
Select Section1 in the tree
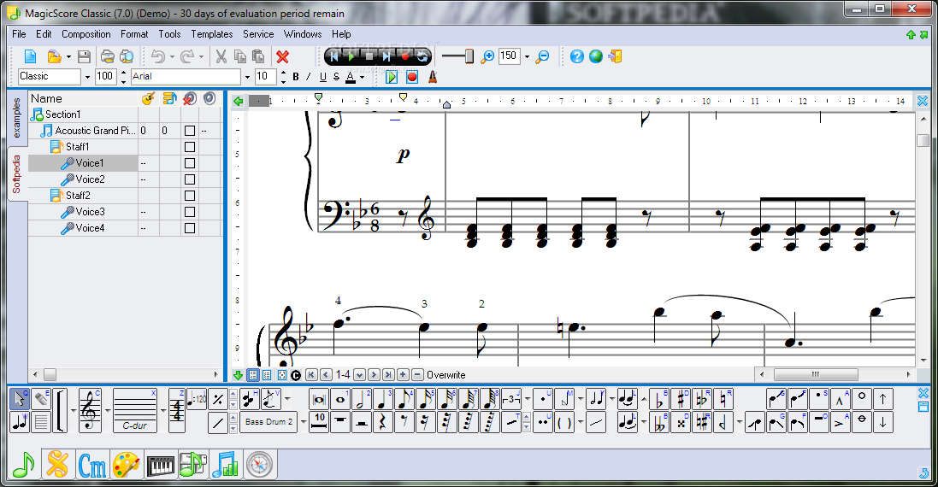tap(62, 114)
